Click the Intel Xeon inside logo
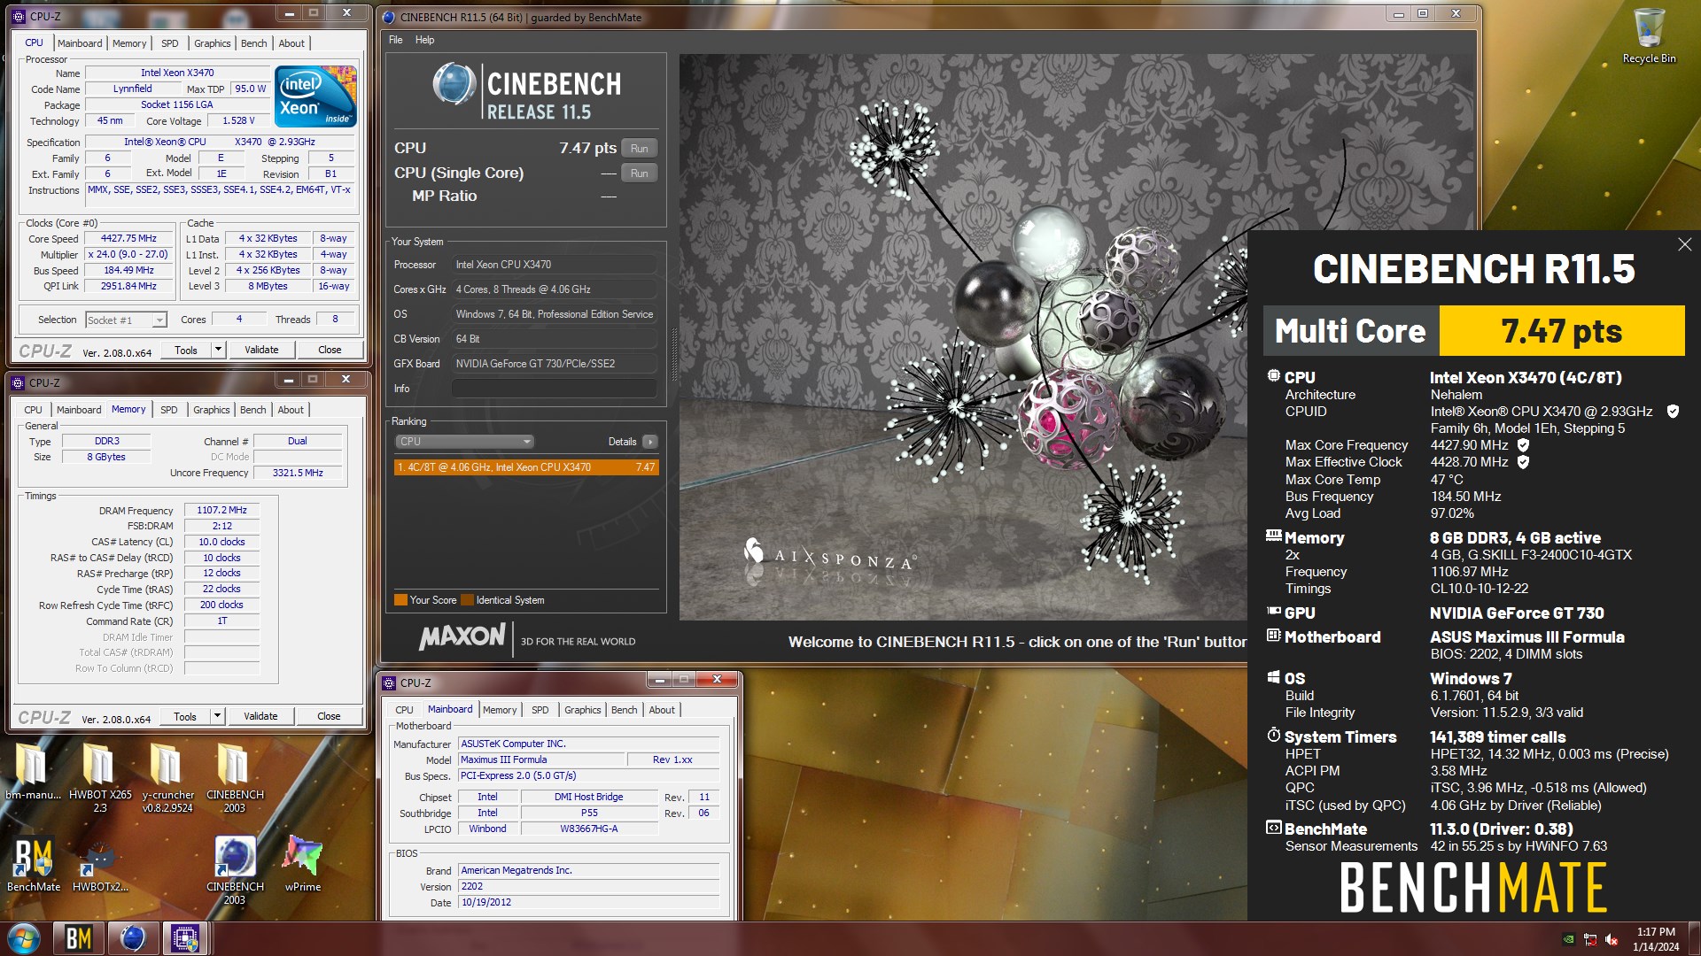 point(315,96)
